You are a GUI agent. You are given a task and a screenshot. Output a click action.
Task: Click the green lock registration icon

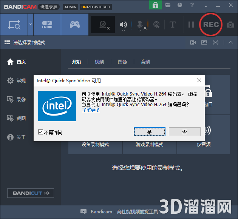click(155, 5)
